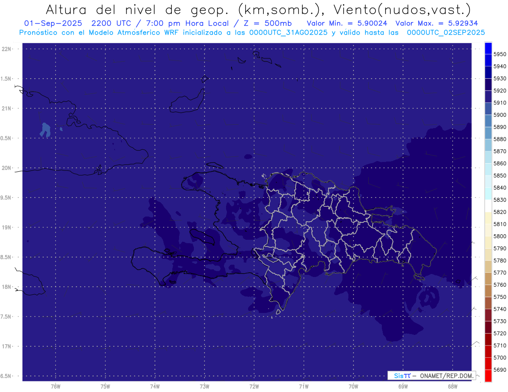This screenshot has width=508, height=392.
Task: Click the "68W" longitude axis label
Action: click(453, 387)
